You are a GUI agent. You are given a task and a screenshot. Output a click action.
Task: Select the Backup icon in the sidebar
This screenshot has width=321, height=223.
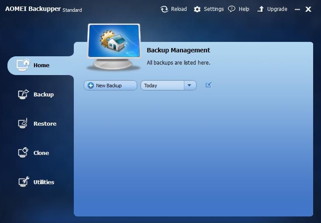23,94
